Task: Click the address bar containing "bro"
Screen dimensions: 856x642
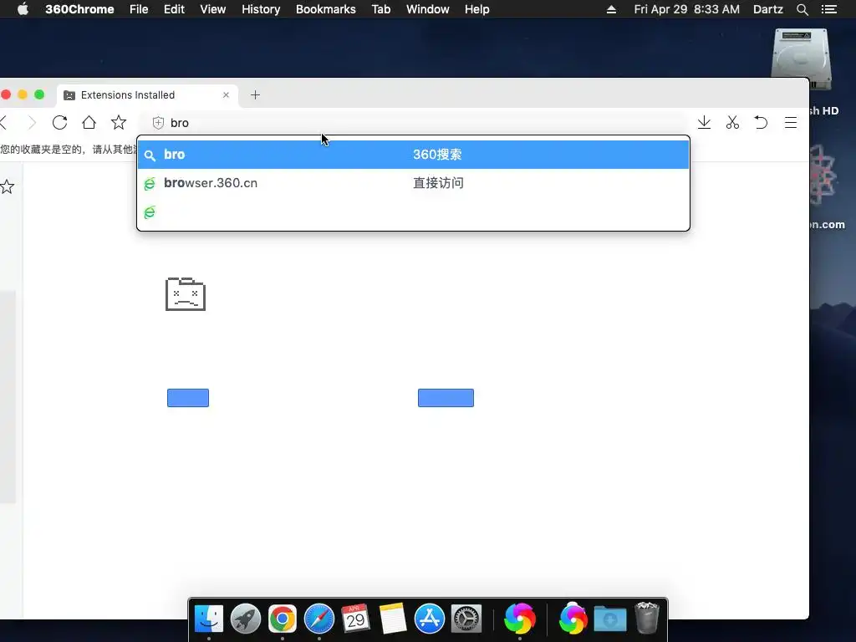Action: [x=413, y=123]
